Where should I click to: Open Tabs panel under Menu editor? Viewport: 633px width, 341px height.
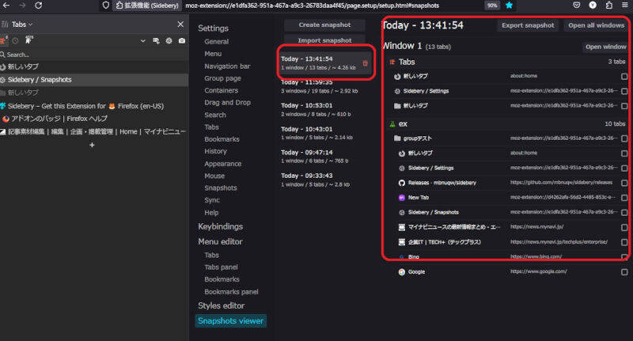[221, 267]
